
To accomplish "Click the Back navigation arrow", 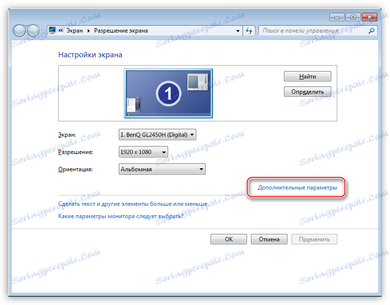I will click(x=19, y=31).
